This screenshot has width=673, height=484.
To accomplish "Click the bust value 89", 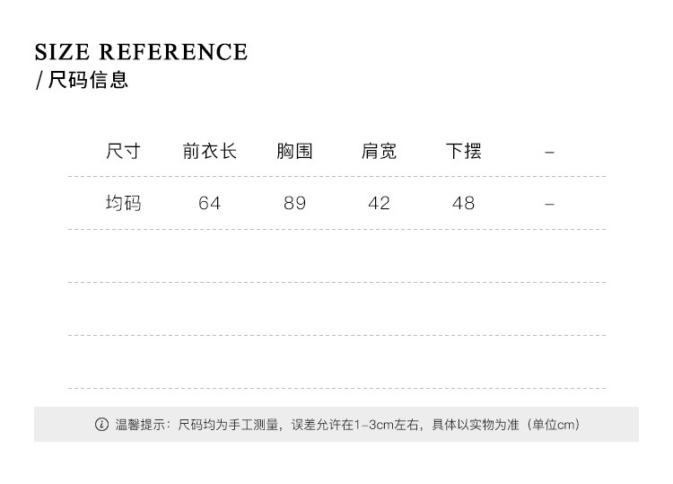I will pyautogui.click(x=294, y=204).
